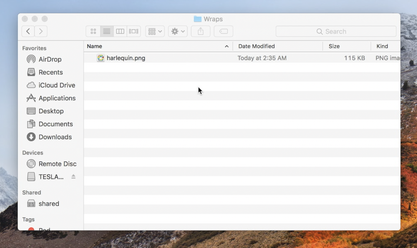Switch to list view

(x=106, y=32)
